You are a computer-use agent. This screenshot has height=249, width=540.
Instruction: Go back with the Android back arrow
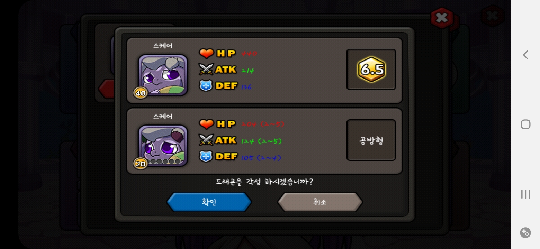pos(525,55)
